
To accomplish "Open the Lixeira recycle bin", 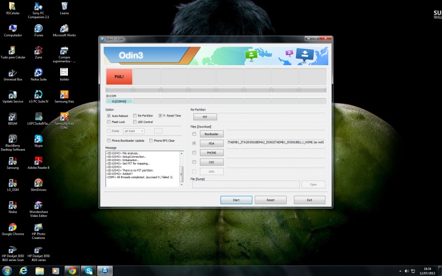I will (64, 8).
